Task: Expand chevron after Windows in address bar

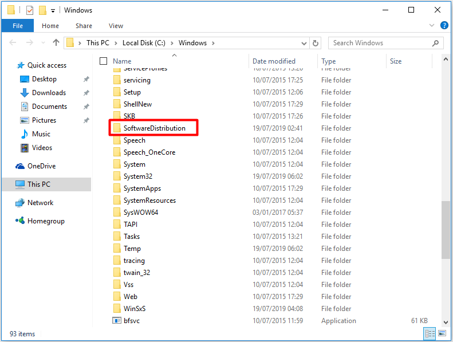Action: (x=213, y=43)
